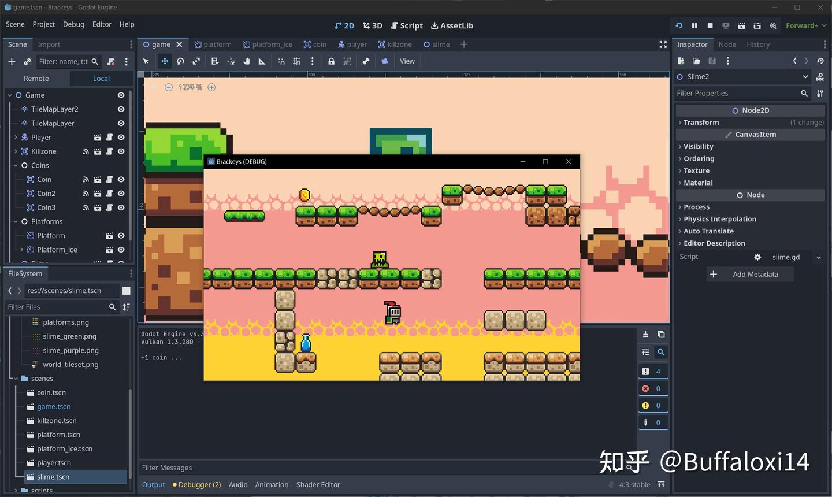Image resolution: width=832 pixels, height=497 pixels.
Task: Choose the Rotate Mode tool
Action: click(x=180, y=61)
